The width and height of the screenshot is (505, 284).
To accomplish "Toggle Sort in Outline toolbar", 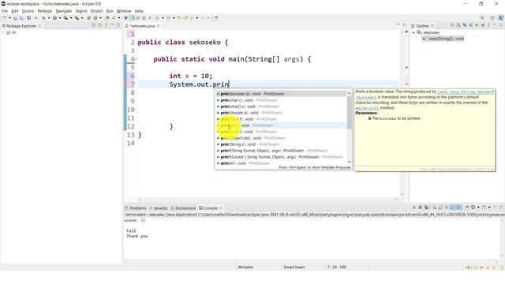I will [x=458, y=25].
